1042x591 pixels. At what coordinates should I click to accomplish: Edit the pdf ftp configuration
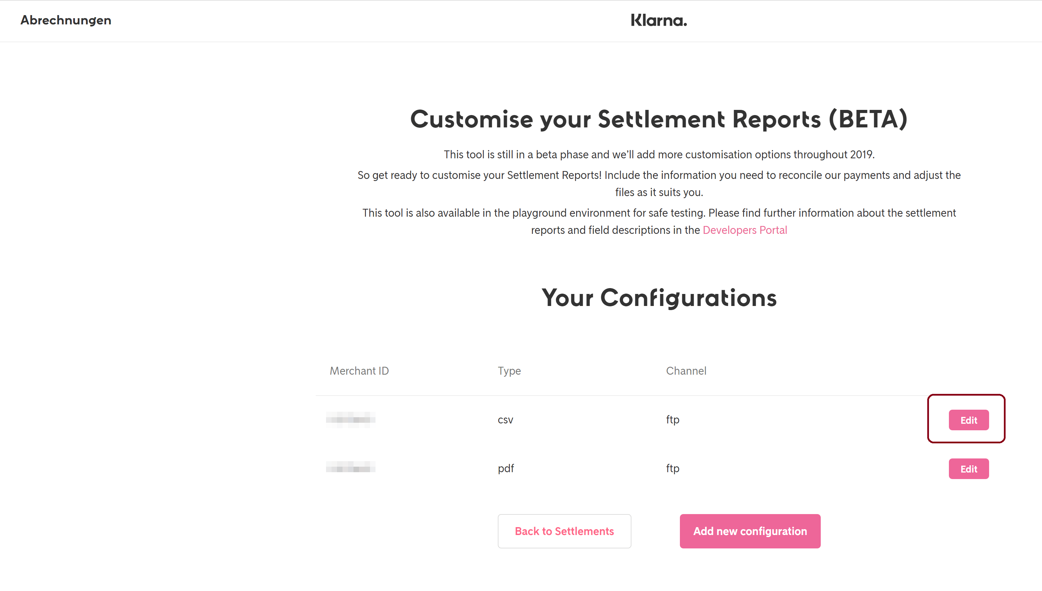tap(968, 469)
